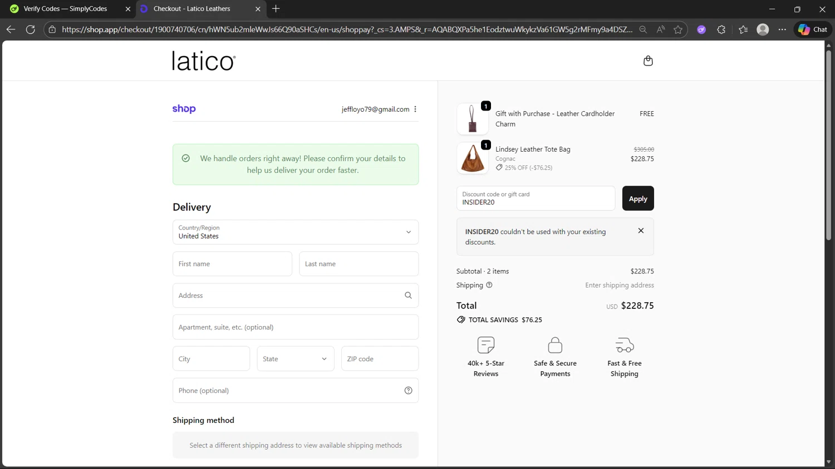The width and height of the screenshot is (835, 469).
Task: Open the browser profile avatar
Action: coord(763,29)
